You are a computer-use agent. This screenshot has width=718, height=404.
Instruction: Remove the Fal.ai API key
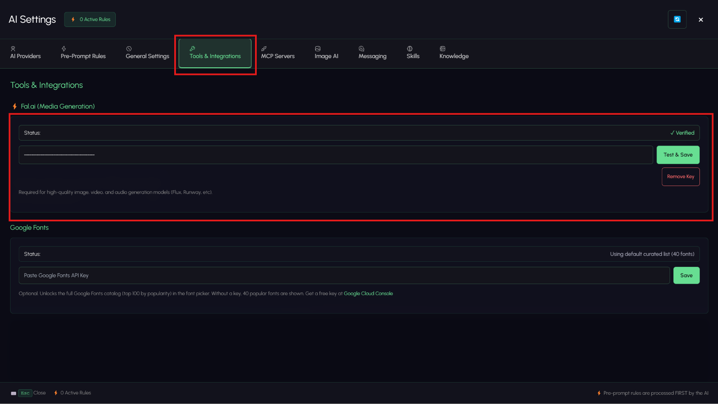coord(681,177)
